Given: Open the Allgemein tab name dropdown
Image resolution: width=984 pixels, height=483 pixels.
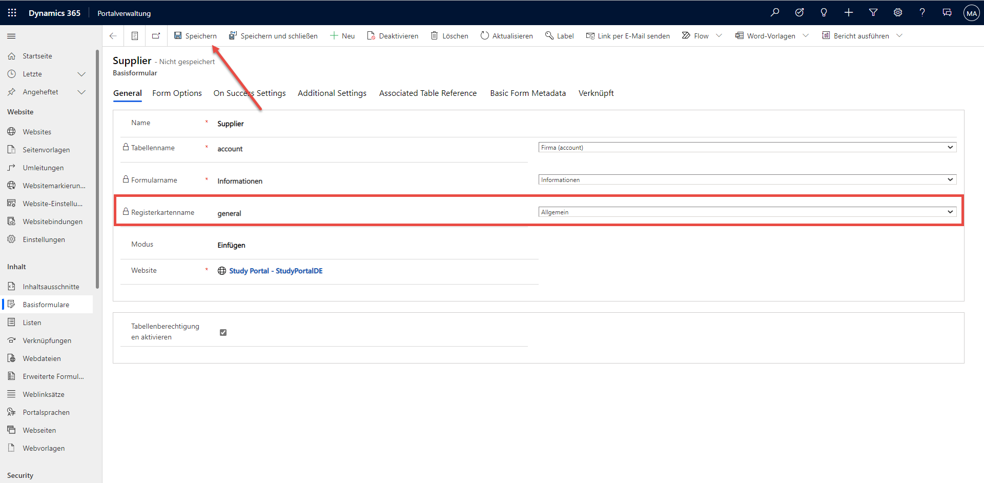Looking at the screenshot, I should point(747,212).
